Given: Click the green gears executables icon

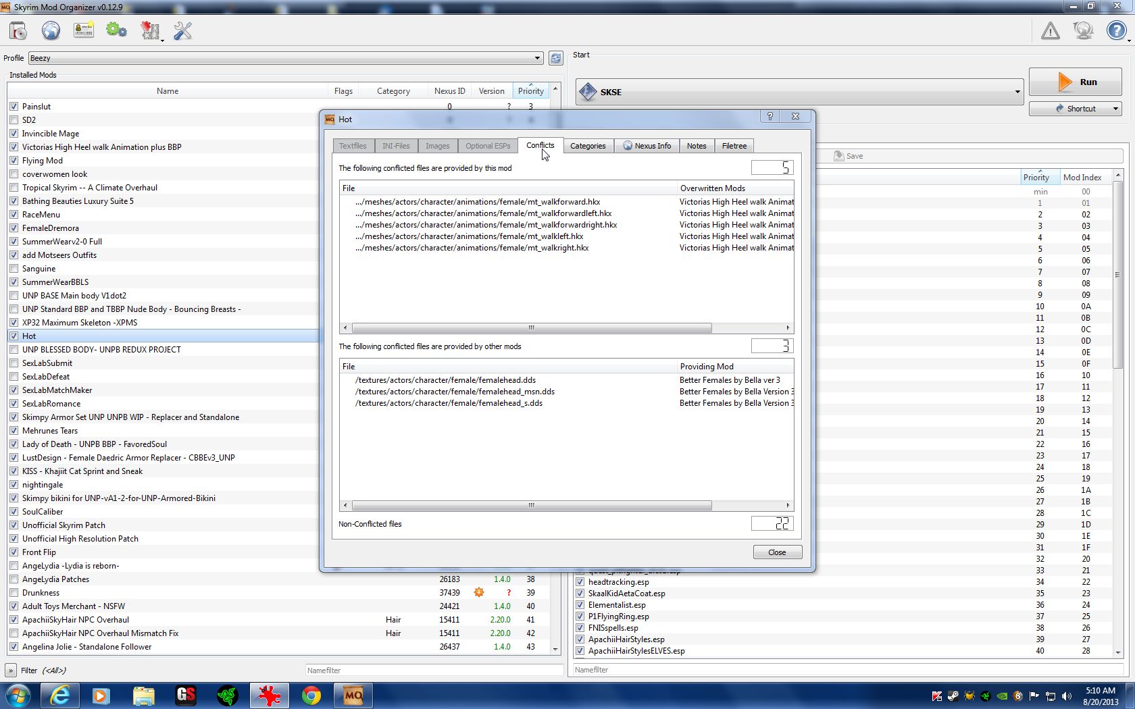Looking at the screenshot, I should (116, 31).
